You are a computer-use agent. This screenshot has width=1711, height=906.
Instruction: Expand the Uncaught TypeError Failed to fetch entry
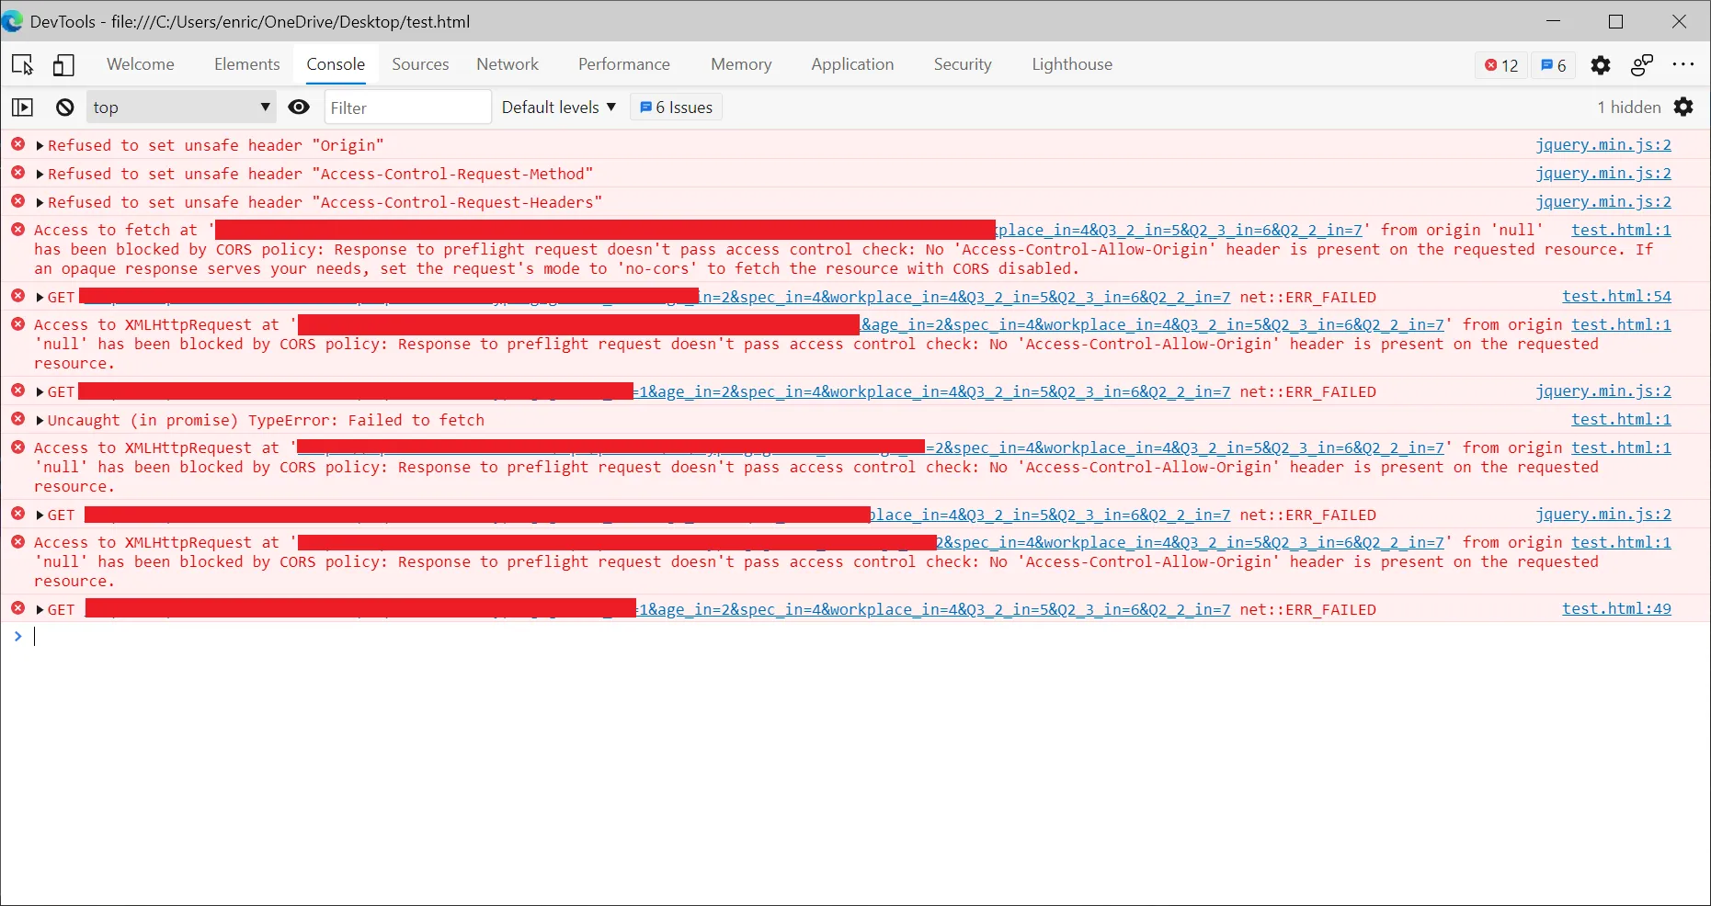click(40, 421)
